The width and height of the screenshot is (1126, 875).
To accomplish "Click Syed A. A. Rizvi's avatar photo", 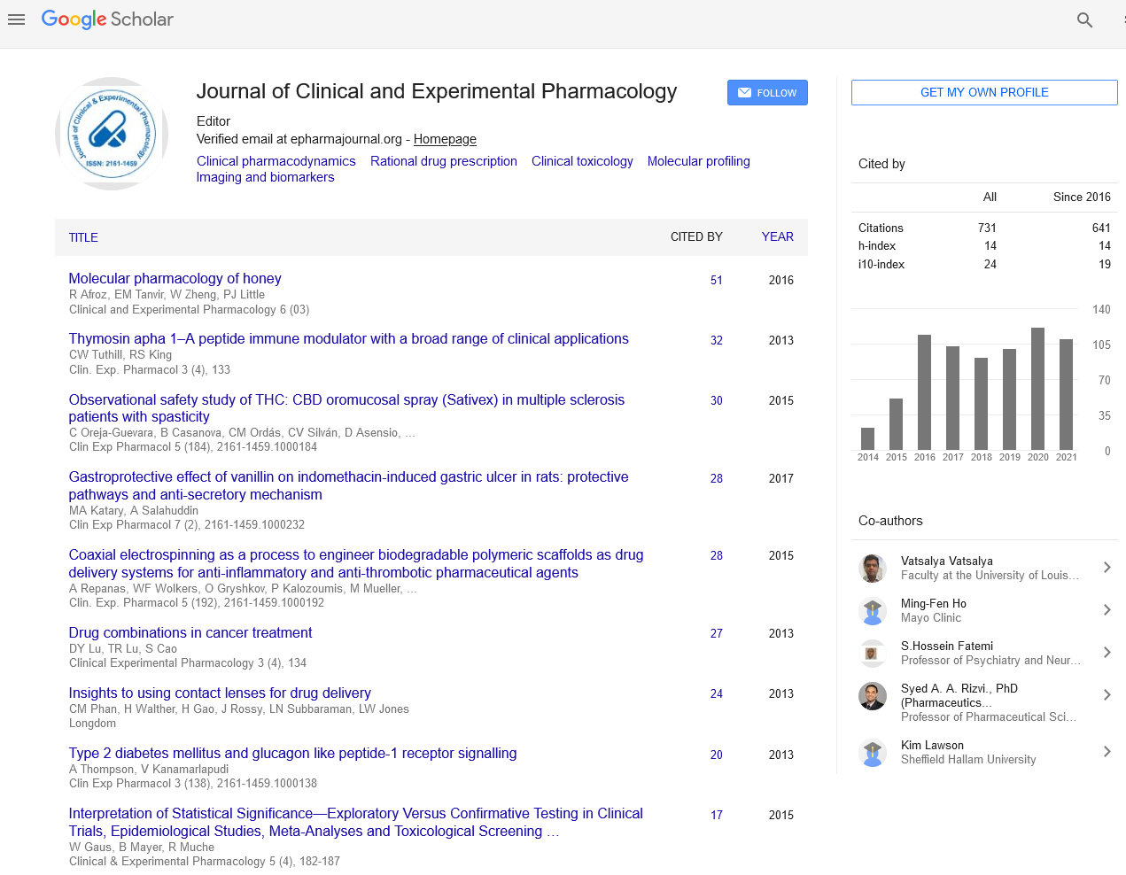I will point(873,696).
